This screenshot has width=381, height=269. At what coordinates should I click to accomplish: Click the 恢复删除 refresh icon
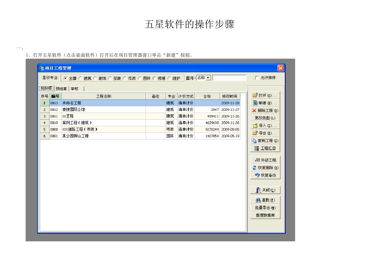[x=254, y=168]
